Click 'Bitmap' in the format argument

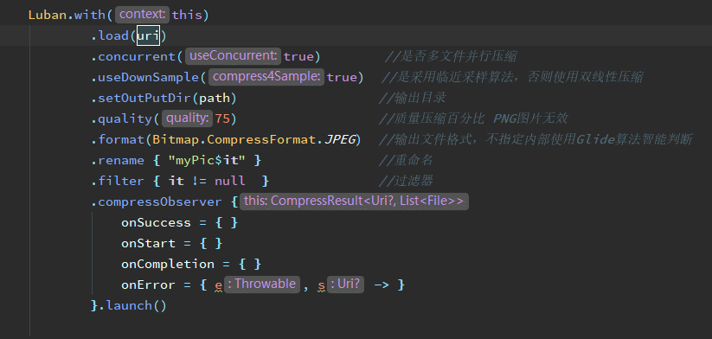point(176,140)
